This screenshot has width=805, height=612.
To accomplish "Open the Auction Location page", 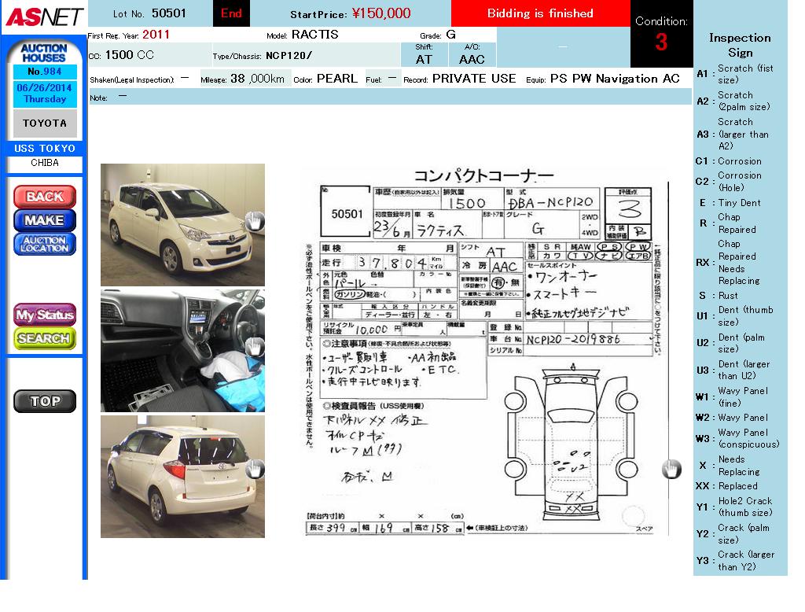I will [x=45, y=244].
